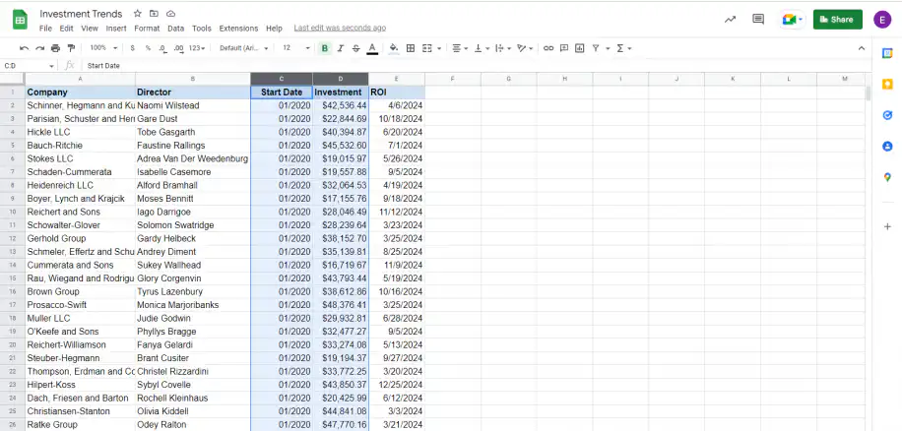Open the Extensions menu
This screenshot has height=431, width=902.
coord(238,29)
